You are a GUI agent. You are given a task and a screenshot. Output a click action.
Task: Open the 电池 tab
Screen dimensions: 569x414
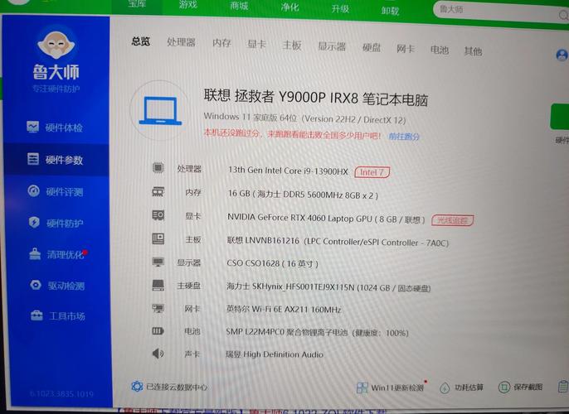pyautogui.click(x=440, y=50)
